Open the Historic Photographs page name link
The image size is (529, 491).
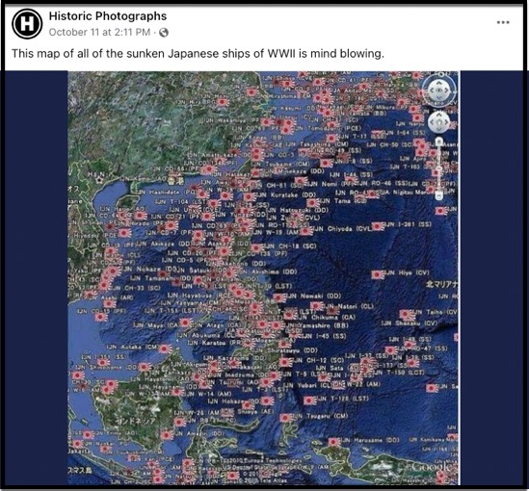[x=108, y=15]
